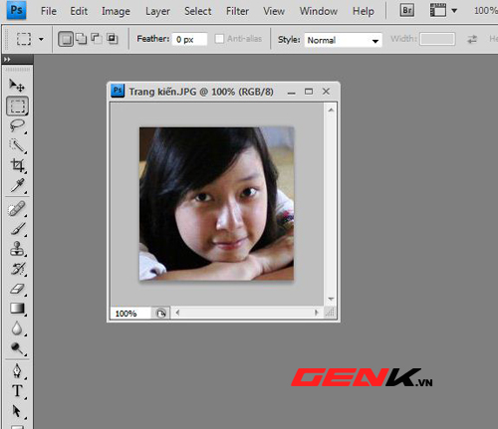This screenshot has width=498, height=429.
Task: Select the Clone Stamp tool
Action: coord(17,249)
